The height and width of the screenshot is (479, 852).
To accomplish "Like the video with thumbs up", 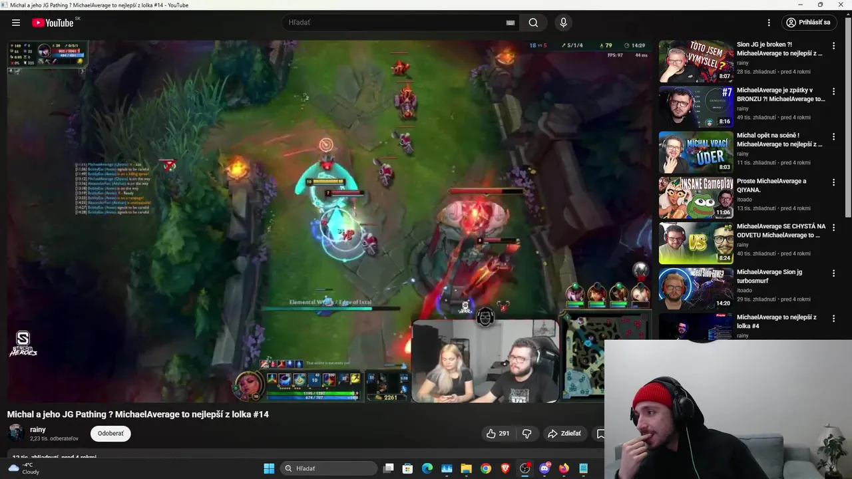I will pyautogui.click(x=498, y=434).
